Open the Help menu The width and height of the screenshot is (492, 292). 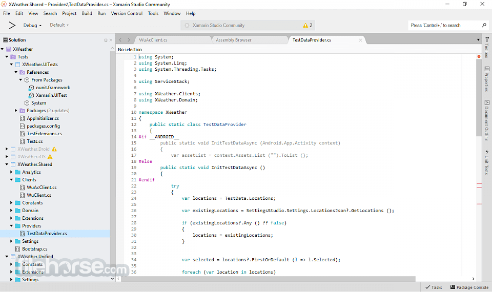191,13
